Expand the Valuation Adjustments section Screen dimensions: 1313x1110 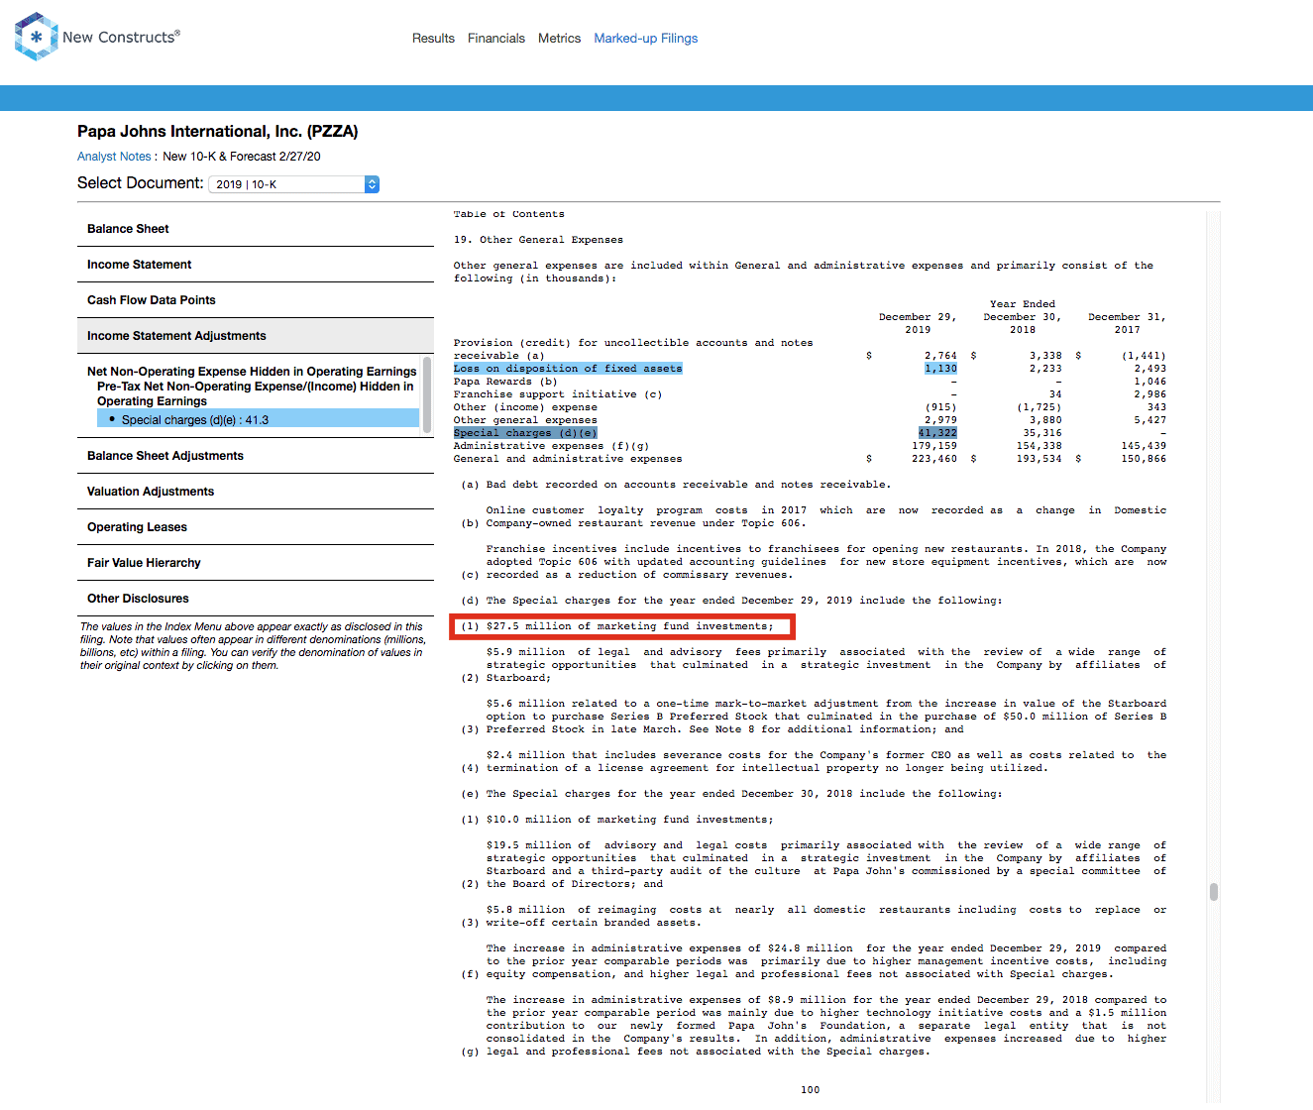(x=256, y=492)
